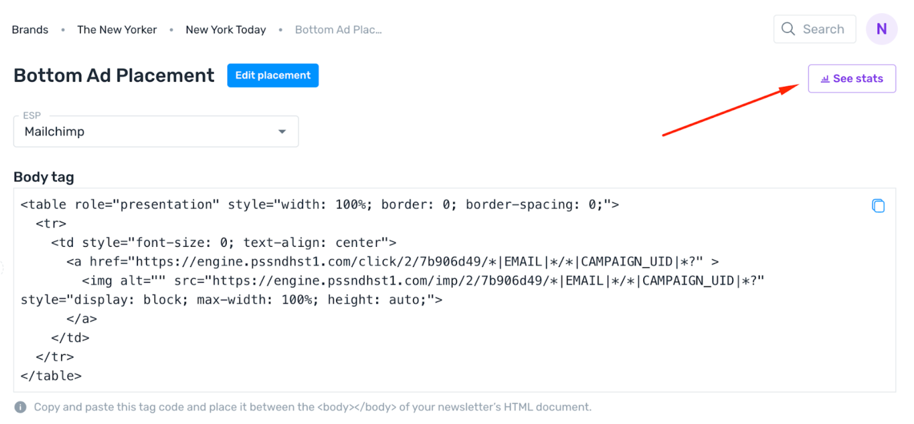The width and height of the screenshot is (914, 424).
Task: Open the New York Today breadcrumb
Action: [x=226, y=29]
